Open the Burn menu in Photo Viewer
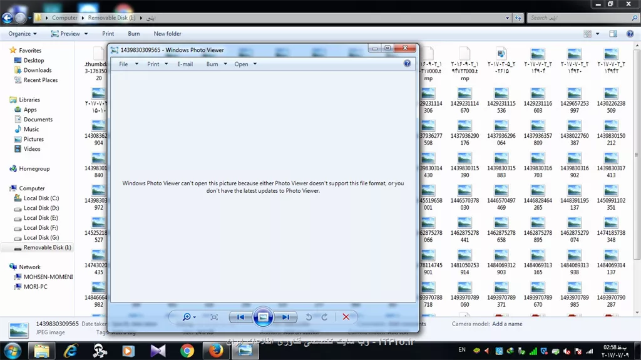641x360 pixels. (216, 64)
